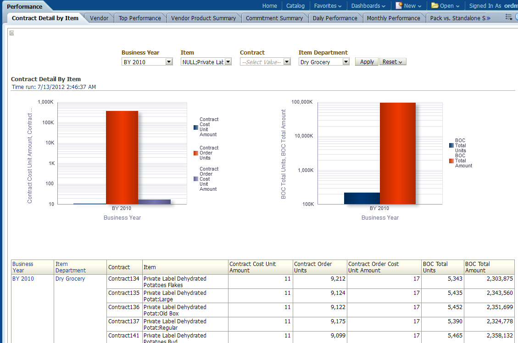Click the Contract Order Units legend marker
Image resolution: width=518 pixels, height=343 pixels.
(196, 153)
